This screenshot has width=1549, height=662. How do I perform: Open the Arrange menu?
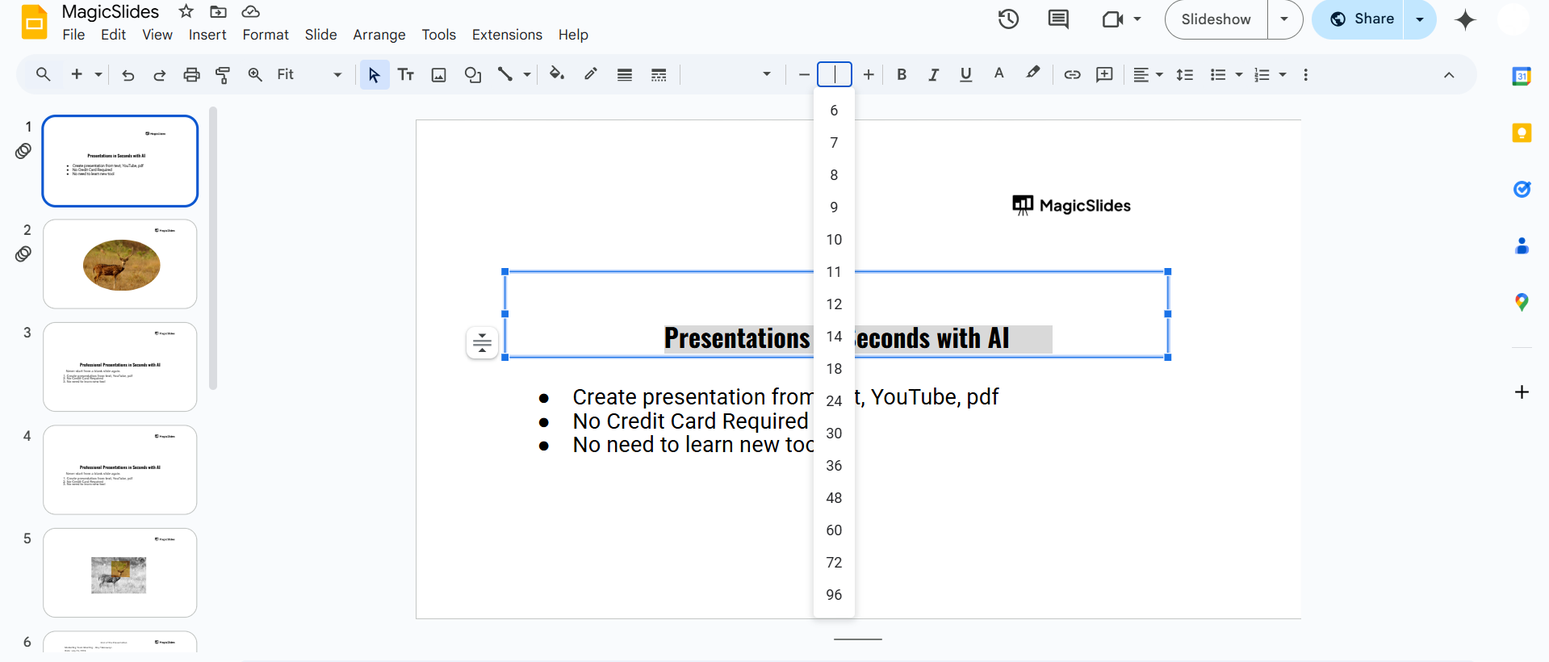point(379,35)
